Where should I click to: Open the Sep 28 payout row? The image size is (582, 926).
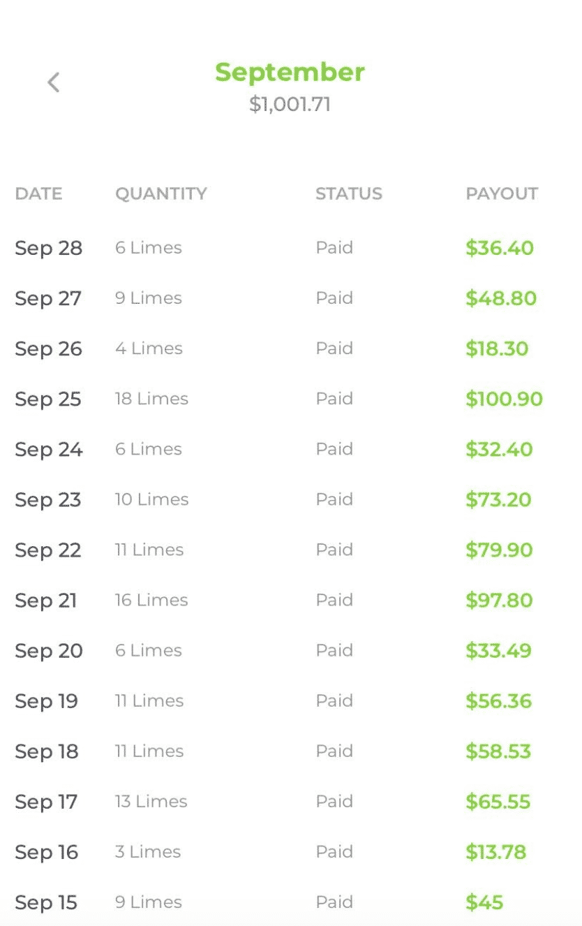point(291,248)
